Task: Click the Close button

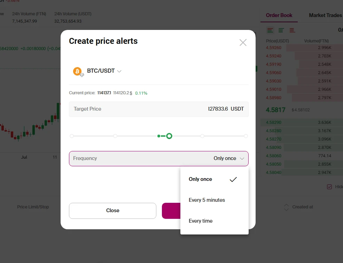Action: coord(113,210)
